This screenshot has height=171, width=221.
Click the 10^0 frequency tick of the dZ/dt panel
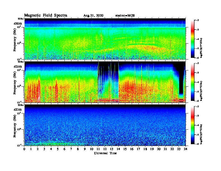click(19, 129)
